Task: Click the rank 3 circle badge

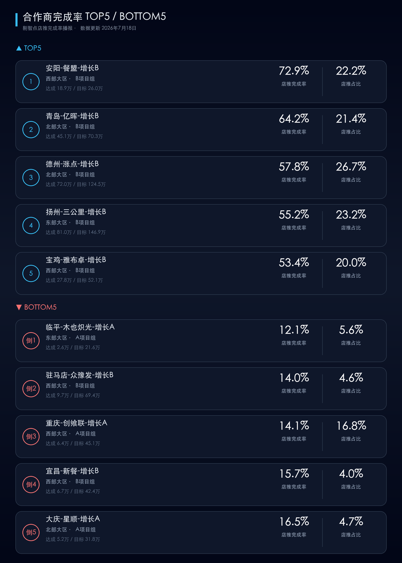Action: (x=31, y=177)
